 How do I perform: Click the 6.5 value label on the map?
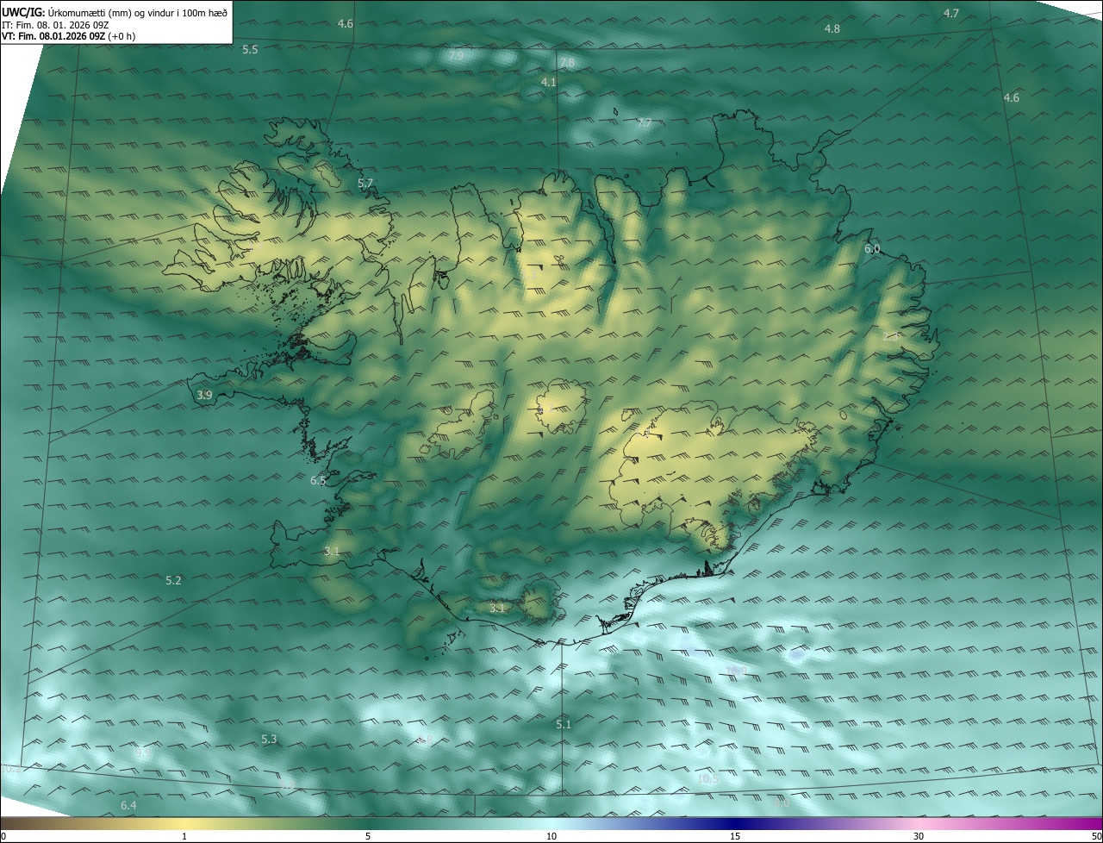pyautogui.click(x=318, y=481)
